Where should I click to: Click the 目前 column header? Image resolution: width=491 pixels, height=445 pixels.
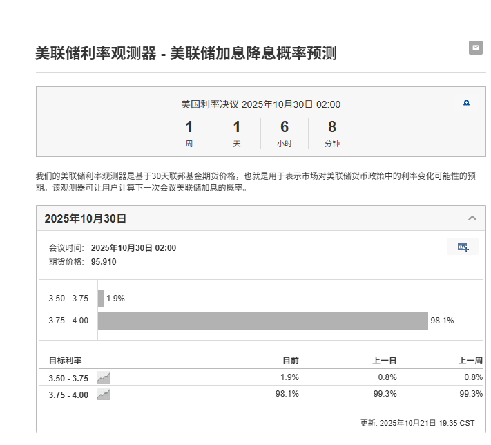pyautogui.click(x=291, y=360)
